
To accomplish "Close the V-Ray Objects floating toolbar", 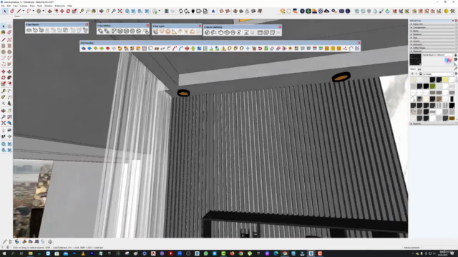I will click(x=87, y=24).
